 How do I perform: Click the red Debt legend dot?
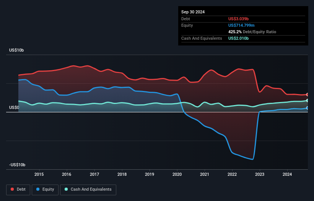point(12,189)
